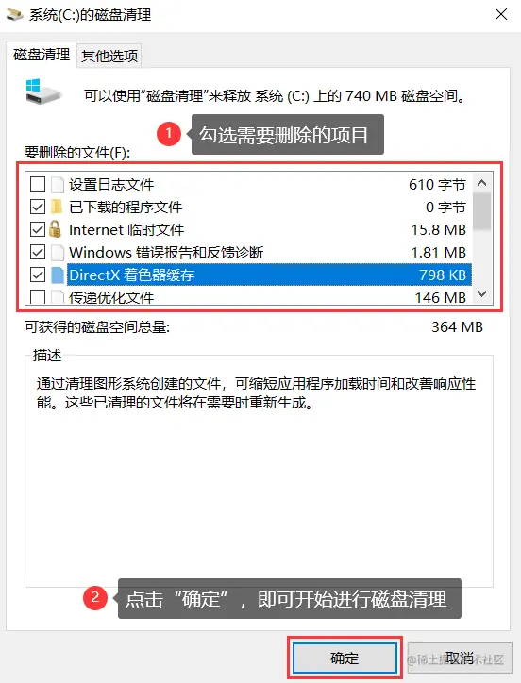The height and width of the screenshot is (683, 521).
Task: Click the 确定 button
Action: pyautogui.click(x=345, y=658)
